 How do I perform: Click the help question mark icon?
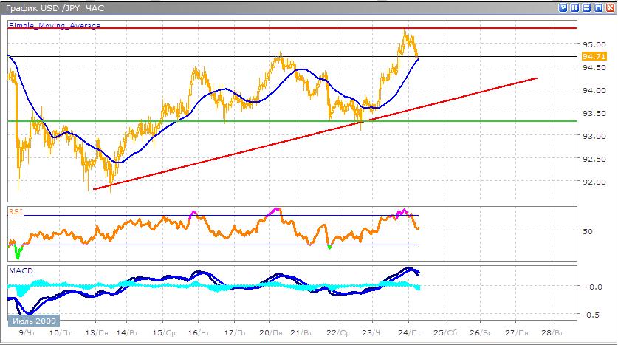pos(563,8)
